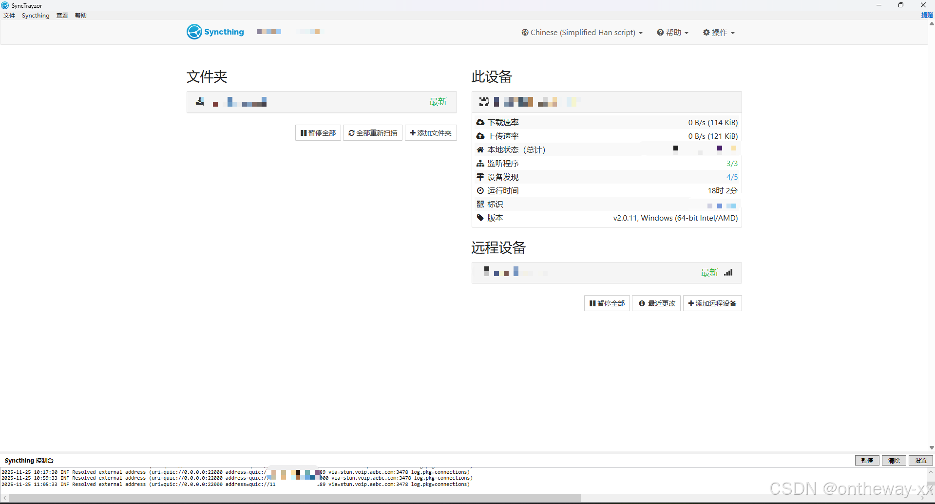This screenshot has height=504, width=935.
Task: Click the clock icon beside 运行时间
Action: click(481, 190)
